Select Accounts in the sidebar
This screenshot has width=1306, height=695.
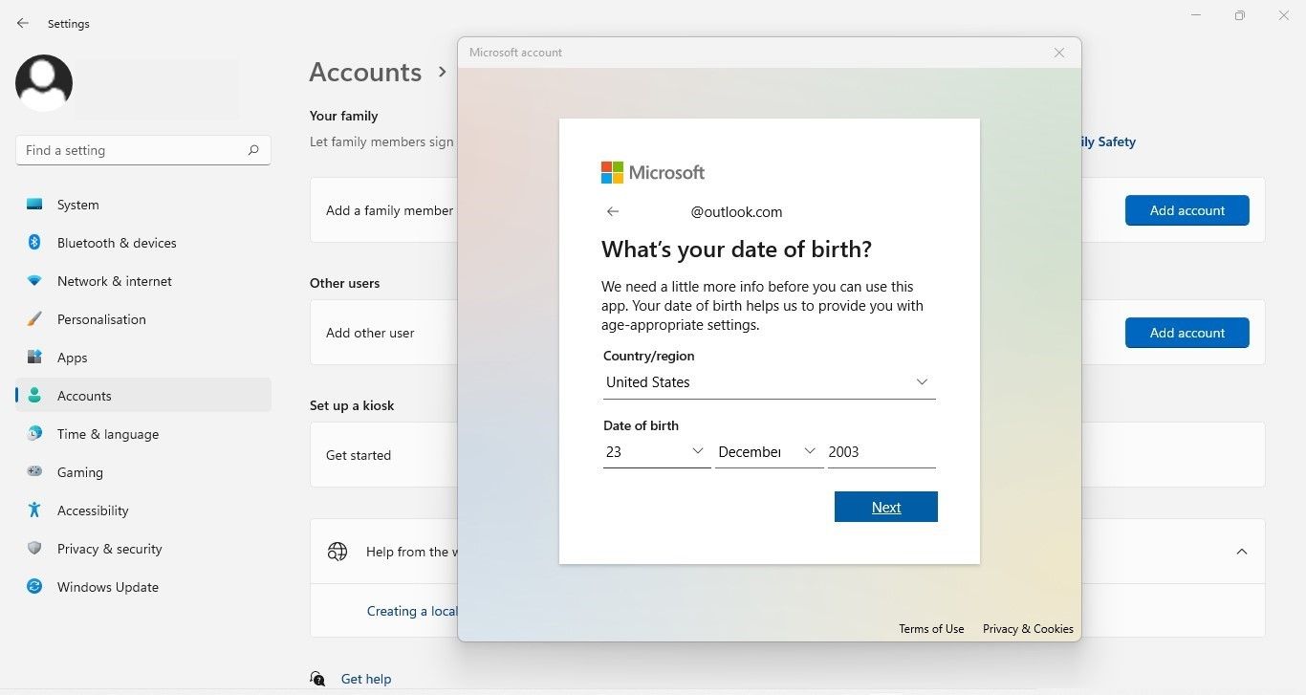click(x=143, y=396)
